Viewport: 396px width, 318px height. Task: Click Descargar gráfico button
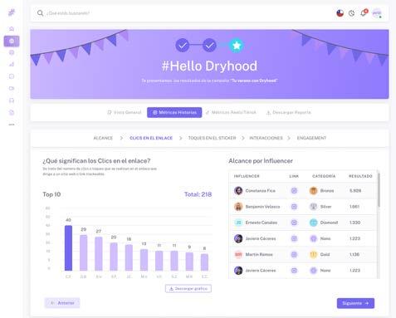(x=188, y=288)
